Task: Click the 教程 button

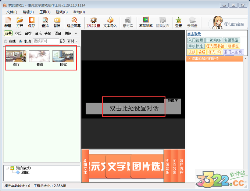Action: pos(202,52)
